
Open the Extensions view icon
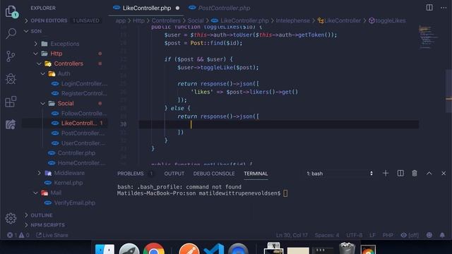[x=11, y=102]
